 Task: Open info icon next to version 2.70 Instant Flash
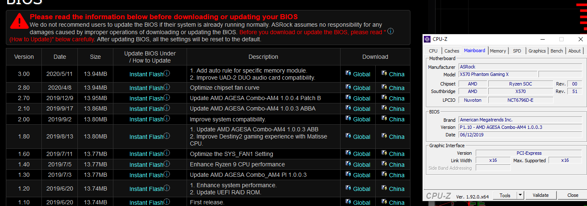pos(167,98)
